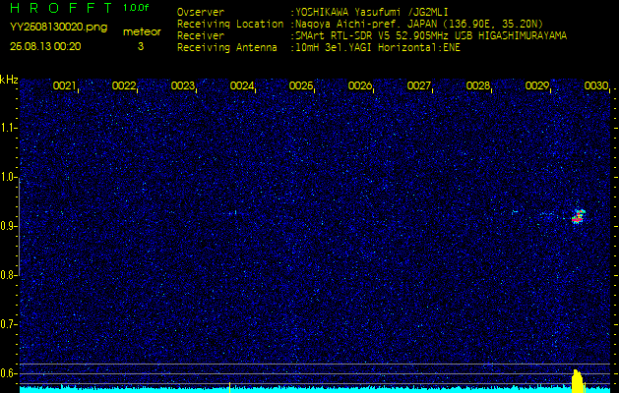Click time marker 0028
The width and height of the screenshot is (619, 393).
[477, 85]
